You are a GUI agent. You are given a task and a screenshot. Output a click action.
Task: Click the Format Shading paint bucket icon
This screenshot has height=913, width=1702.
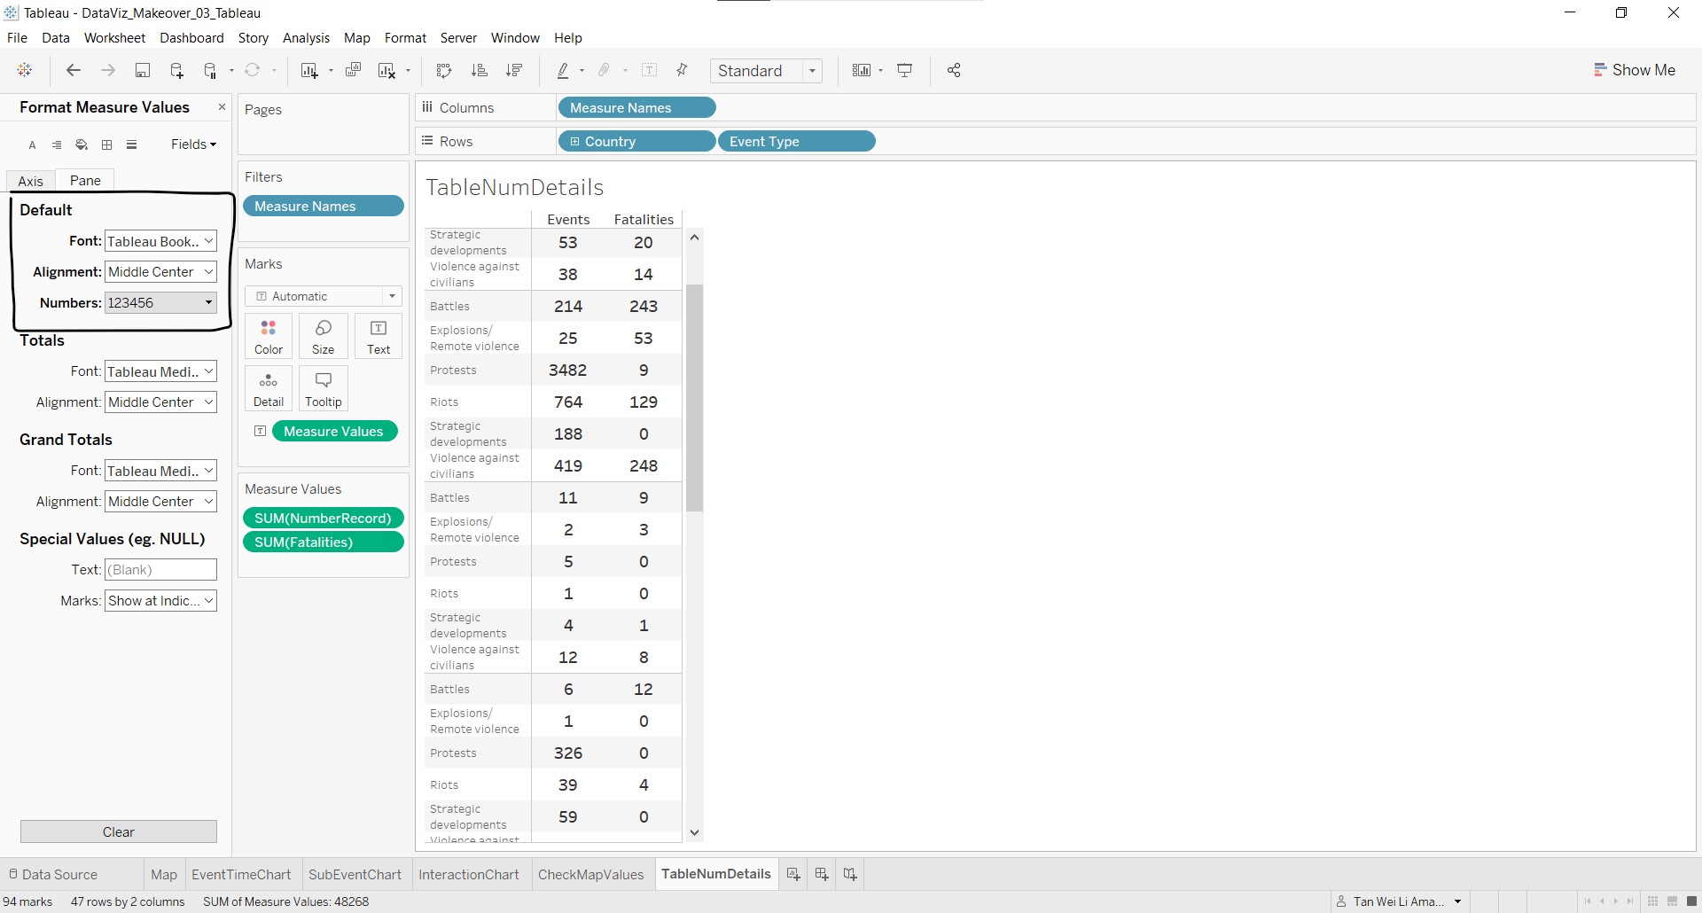coord(82,144)
